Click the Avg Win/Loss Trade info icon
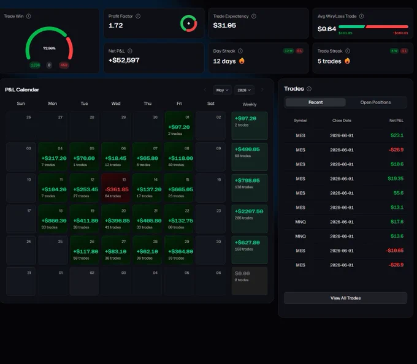The height and width of the screenshot is (364, 417). click(x=361, y=16)
